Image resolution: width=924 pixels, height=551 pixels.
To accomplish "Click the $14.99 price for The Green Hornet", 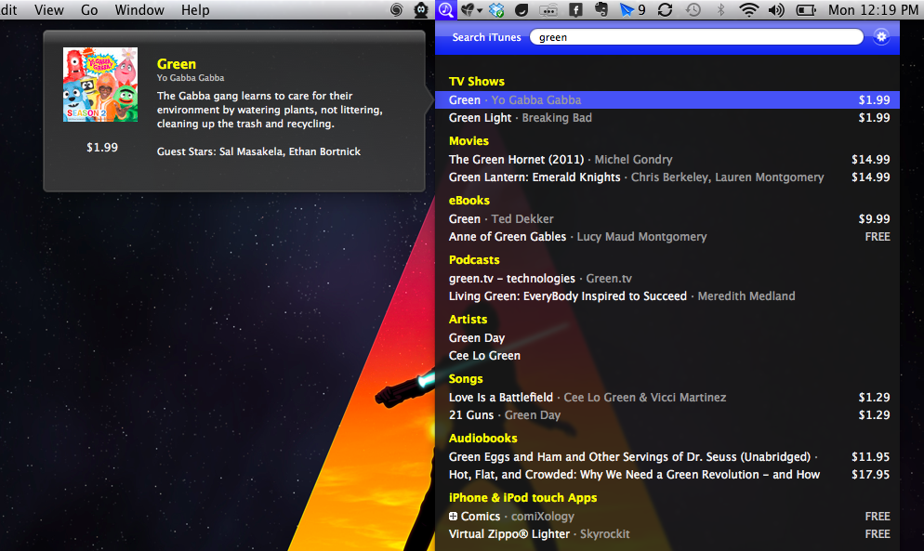I will click(870, 159).
